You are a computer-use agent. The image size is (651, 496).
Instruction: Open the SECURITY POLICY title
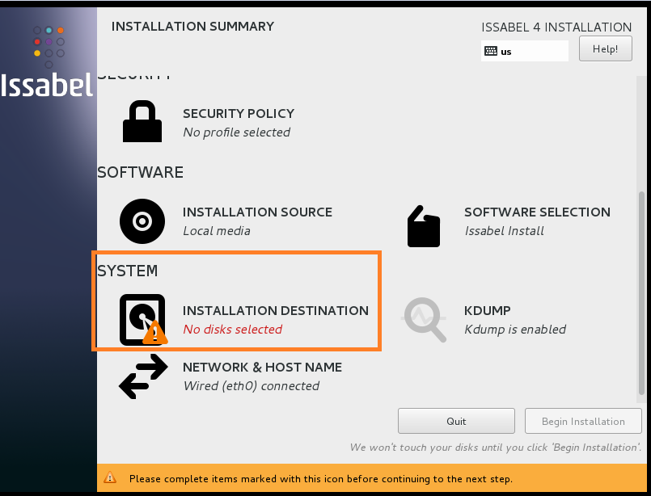click(239, 114)
